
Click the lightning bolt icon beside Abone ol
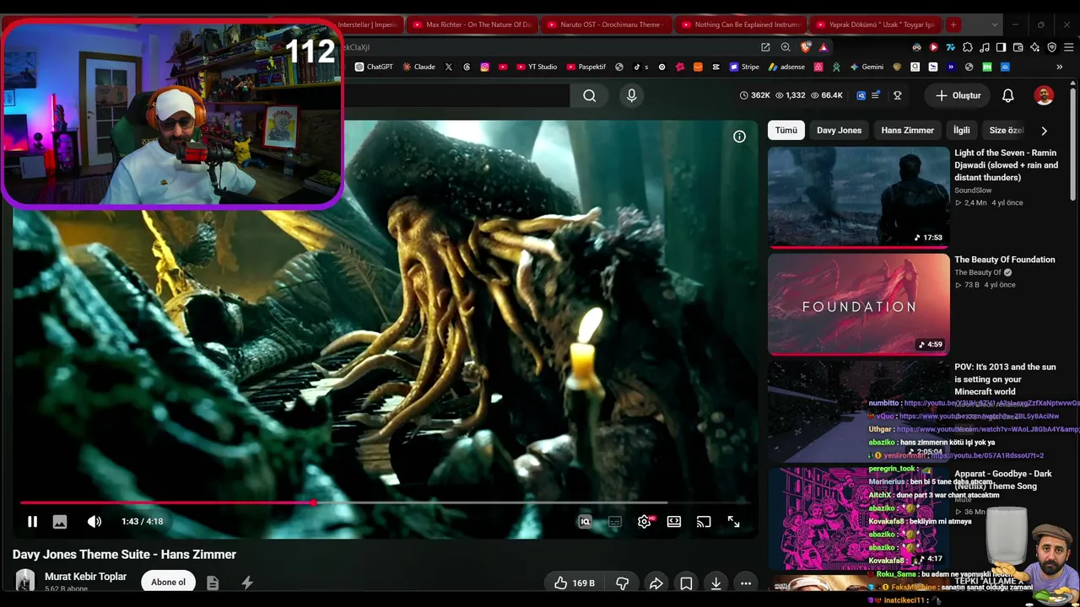point(247,583)
